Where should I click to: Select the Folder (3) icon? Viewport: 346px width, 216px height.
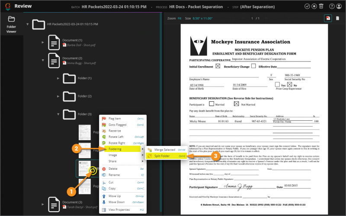(69, 114)
